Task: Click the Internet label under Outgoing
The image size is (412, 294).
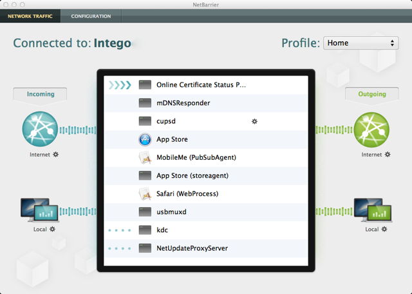Action: click(371, 155)
